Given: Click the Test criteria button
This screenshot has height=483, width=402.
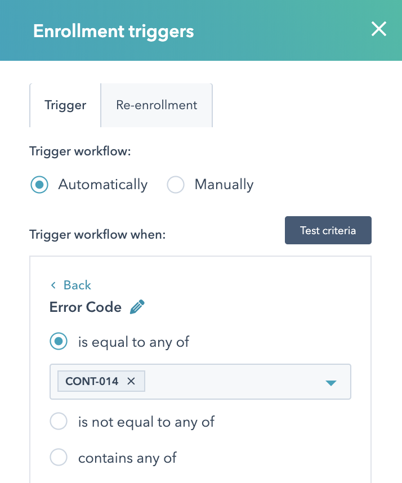Looking at the screenshot, I should coord(328,230).
